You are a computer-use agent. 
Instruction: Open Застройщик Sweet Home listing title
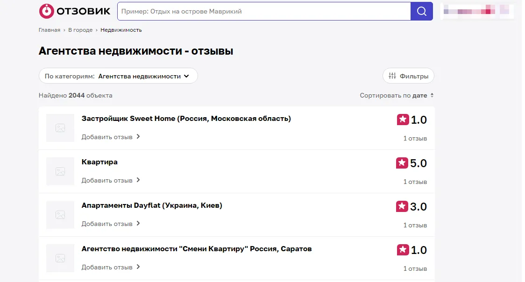click(x=186, y=119)
